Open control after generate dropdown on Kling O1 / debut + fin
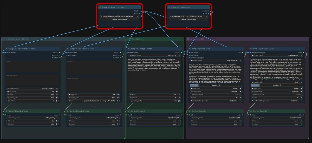The width and height of the screenshot is (312, 143). click(216, 101)
